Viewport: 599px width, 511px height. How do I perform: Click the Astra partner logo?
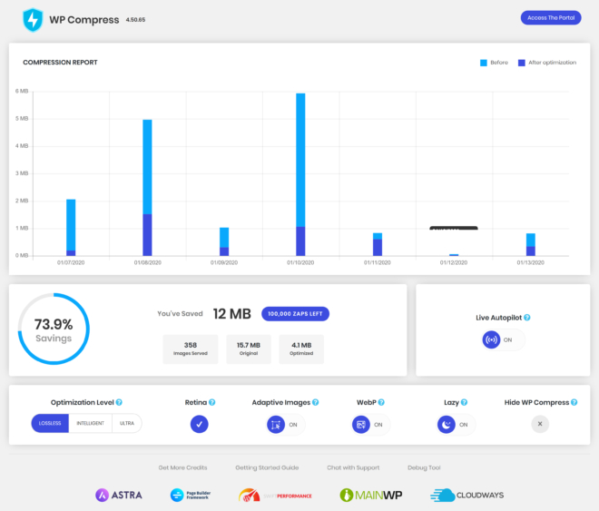point(119,495)
